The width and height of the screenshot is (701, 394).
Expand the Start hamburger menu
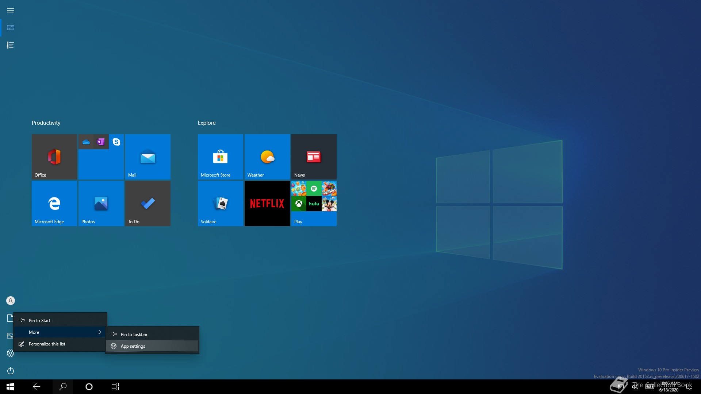click(11, 10)
